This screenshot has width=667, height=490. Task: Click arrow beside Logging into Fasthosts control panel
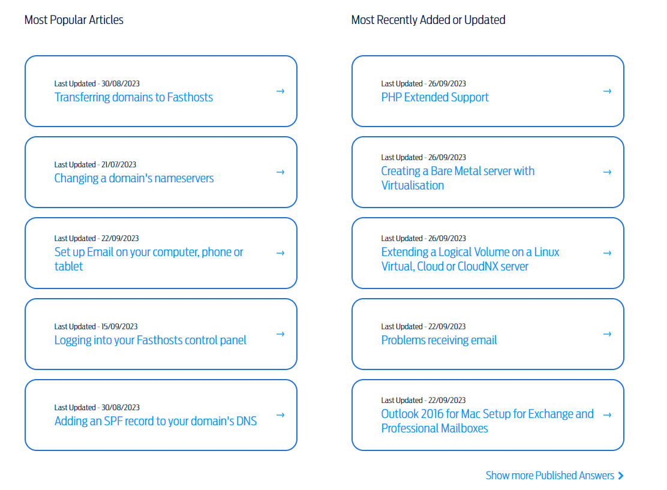[280, 334]
